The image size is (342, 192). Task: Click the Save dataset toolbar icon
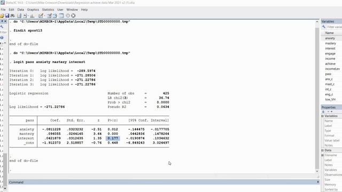(x=7, y=15)
